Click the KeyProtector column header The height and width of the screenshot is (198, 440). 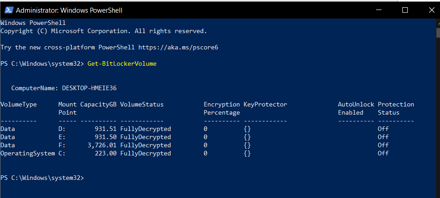[x=265, y=104]
